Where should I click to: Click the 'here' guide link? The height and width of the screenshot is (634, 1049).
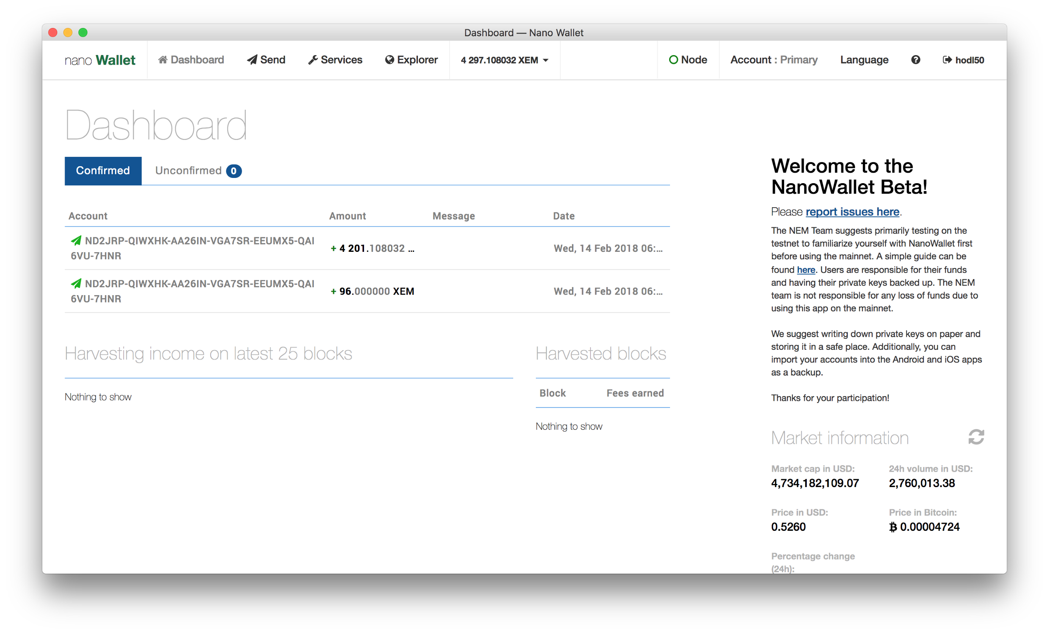point(806,270)
